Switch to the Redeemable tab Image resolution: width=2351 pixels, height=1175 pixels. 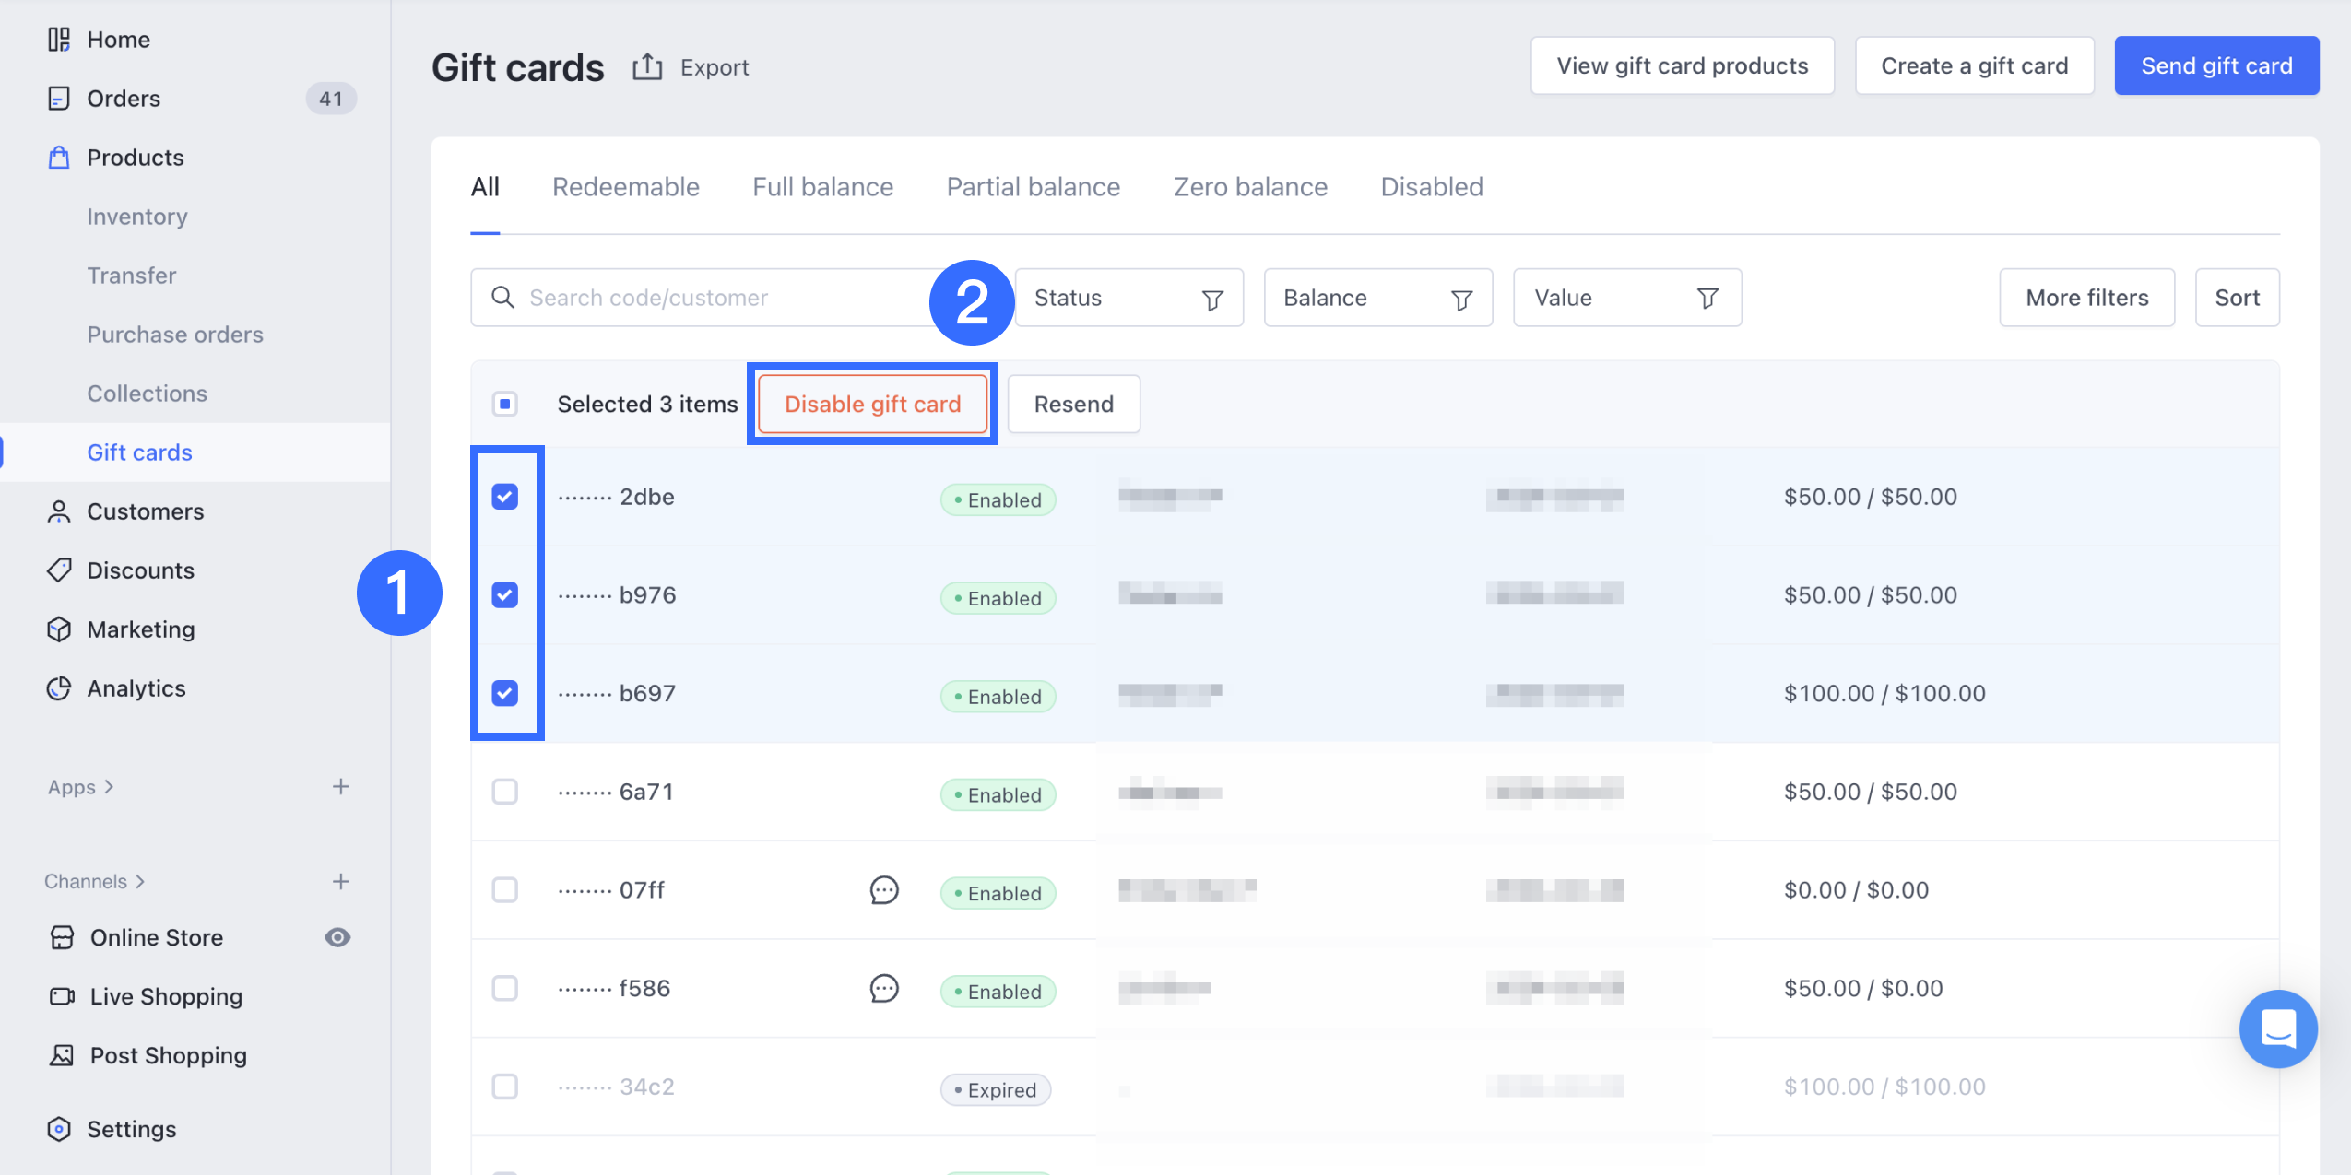pos(625,187)
